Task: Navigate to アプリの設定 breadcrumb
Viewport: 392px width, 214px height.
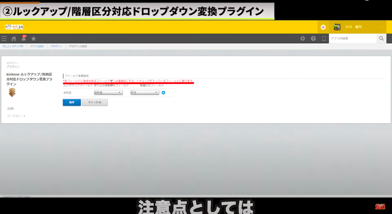Action: coord(37,46)
